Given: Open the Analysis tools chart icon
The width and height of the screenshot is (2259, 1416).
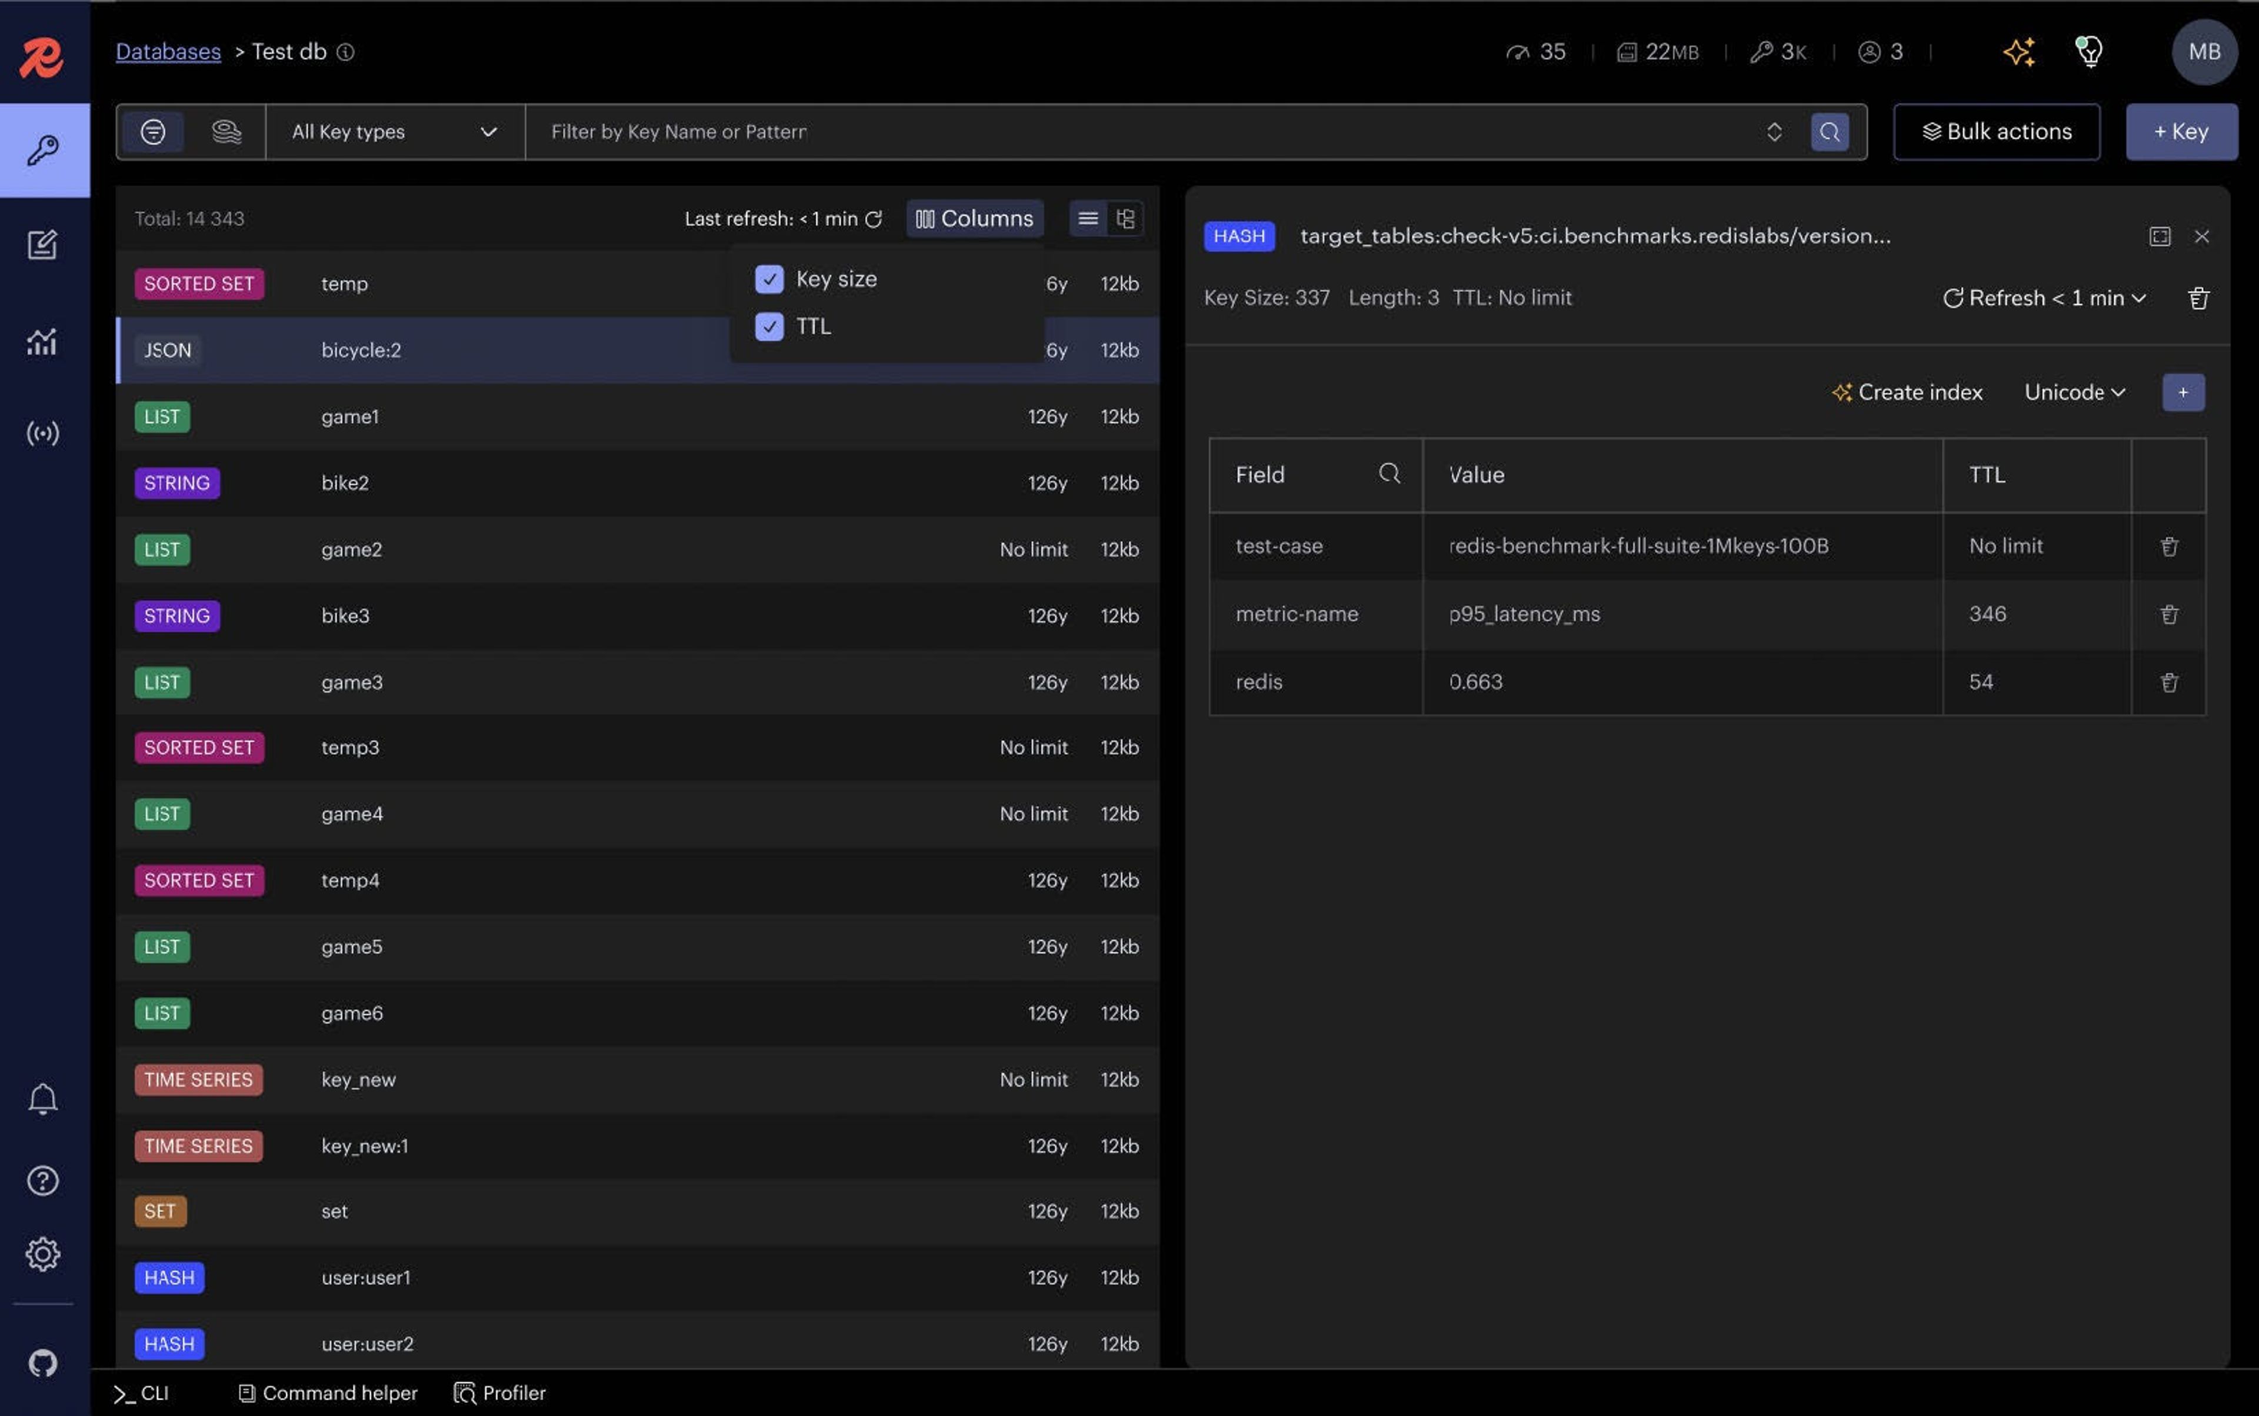Looking at the screenshot, I should tap(42, 342).
